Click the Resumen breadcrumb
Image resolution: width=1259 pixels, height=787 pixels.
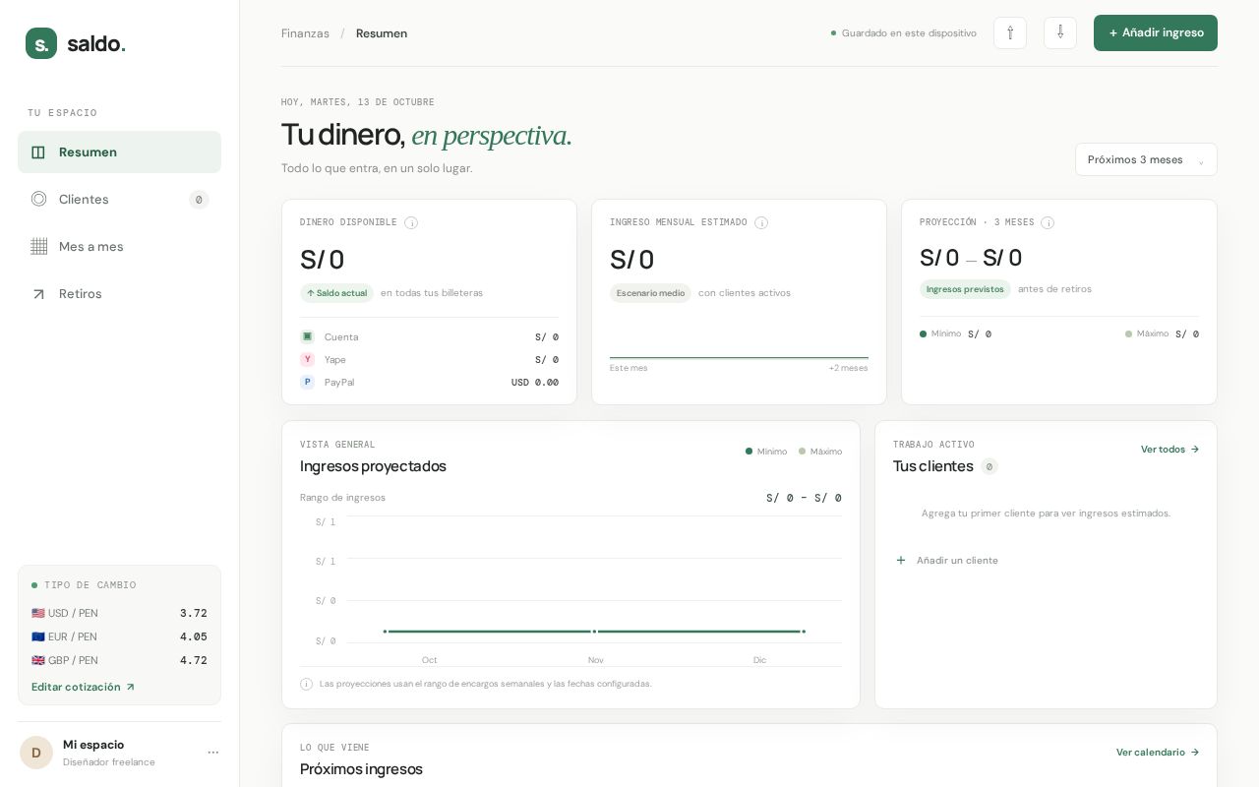tap(382, 33)
